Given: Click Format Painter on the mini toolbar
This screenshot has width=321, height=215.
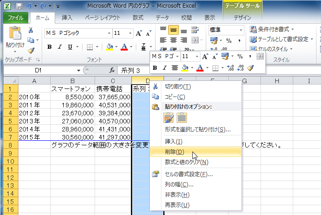Looking at the screenshot, I should click(x=250, y=68).
